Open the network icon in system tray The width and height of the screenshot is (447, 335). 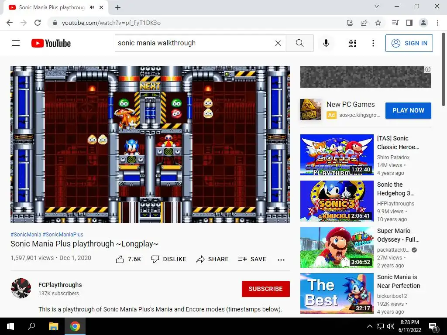380,326
